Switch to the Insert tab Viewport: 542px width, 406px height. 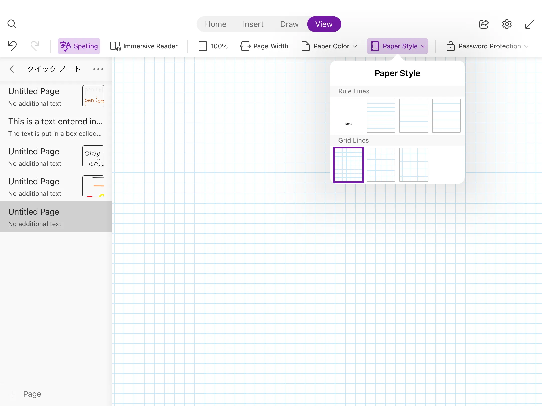[253, 24]
